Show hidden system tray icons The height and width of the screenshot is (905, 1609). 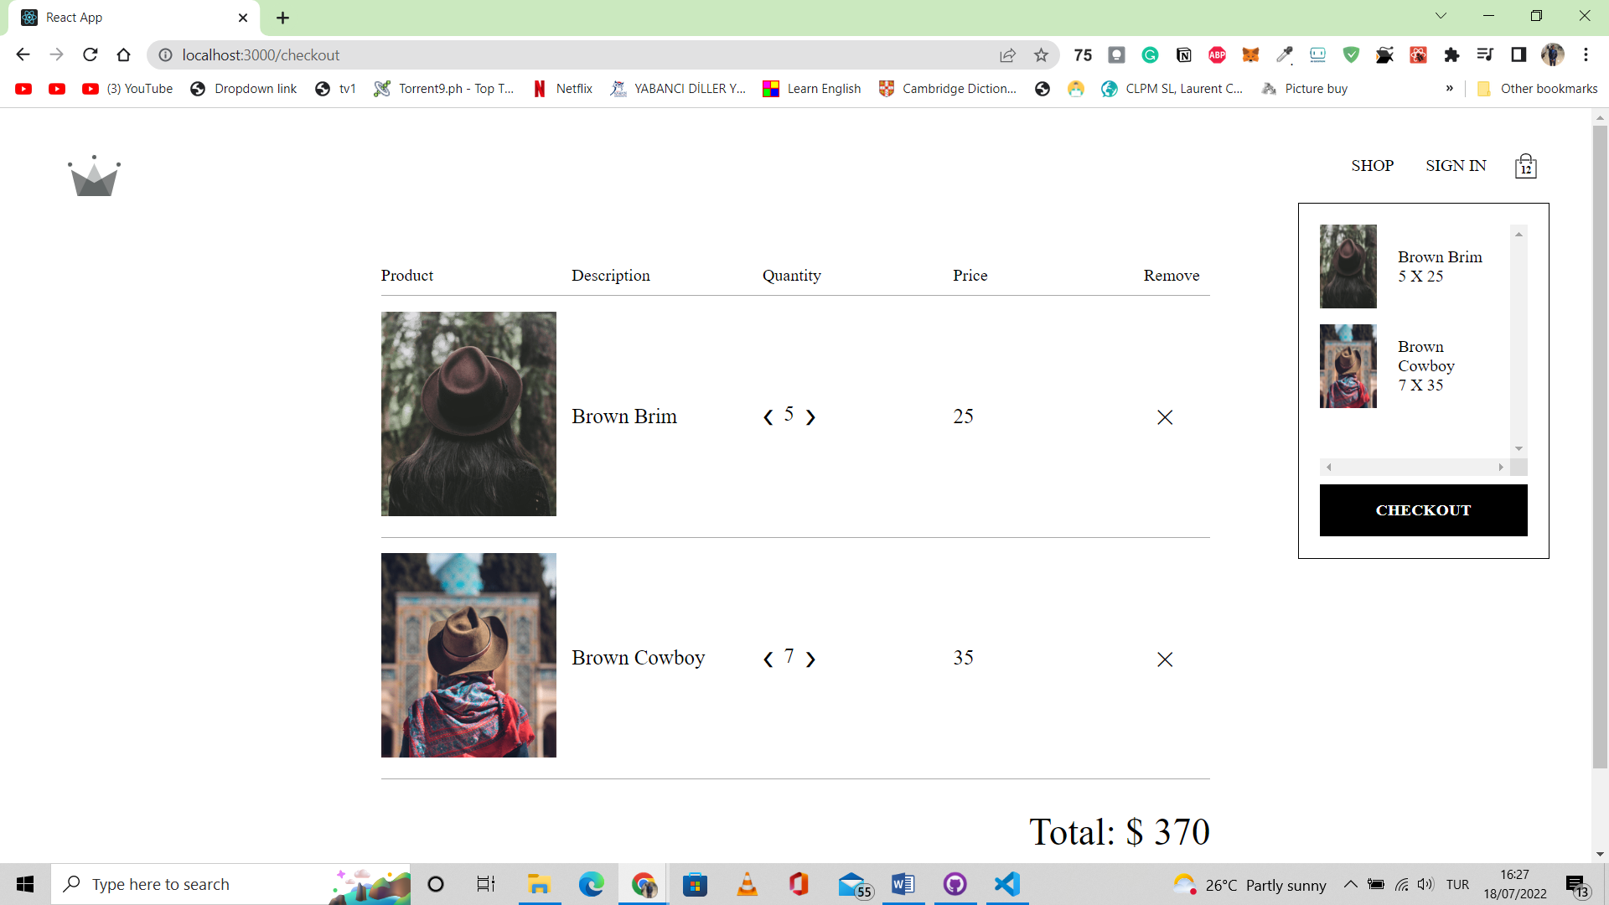pyautogui.click(x=1350, y=884)
